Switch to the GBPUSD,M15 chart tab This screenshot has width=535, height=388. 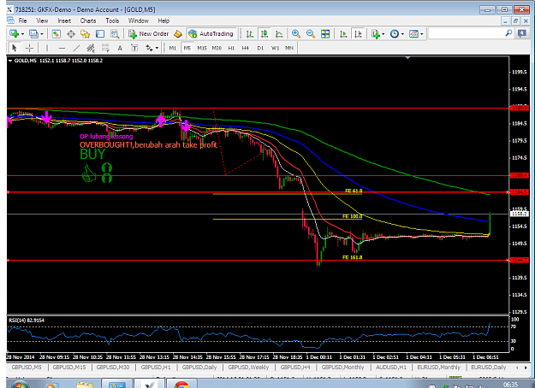coord(69,367)
